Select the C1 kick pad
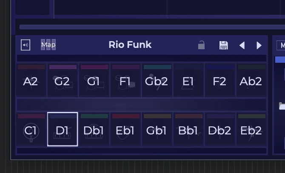This screenshot has height=173, width=285. 31,131
